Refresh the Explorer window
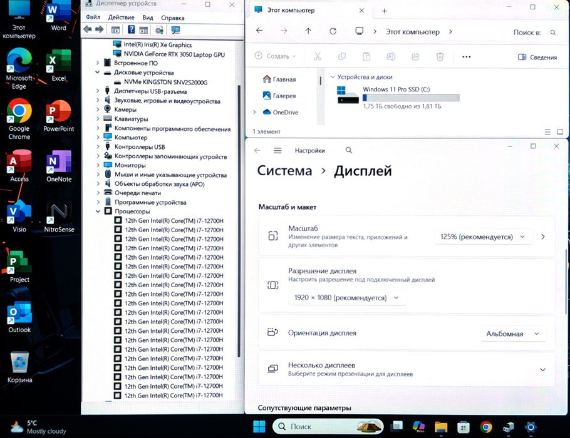Screen dimensions: 570x438 (333, 31)
